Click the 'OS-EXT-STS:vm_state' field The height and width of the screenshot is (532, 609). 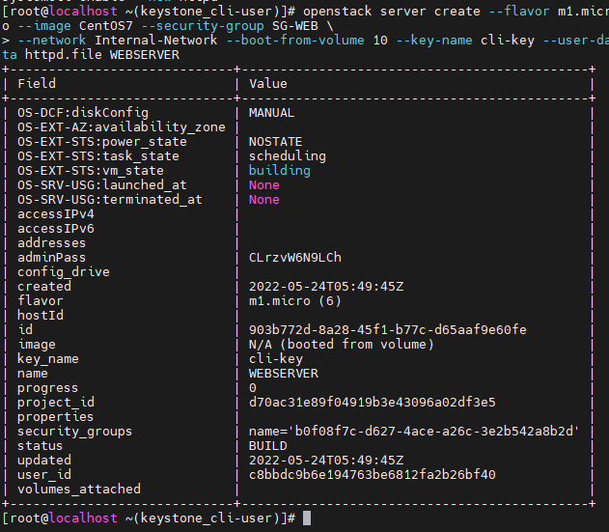[91, 171]
